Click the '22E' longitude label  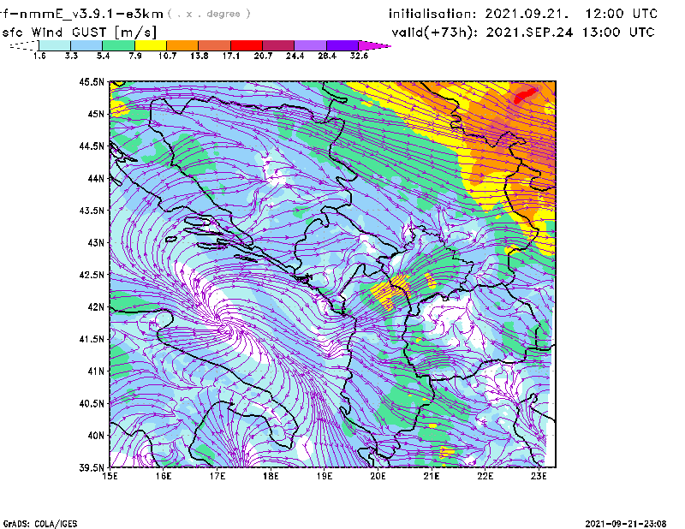485,476
